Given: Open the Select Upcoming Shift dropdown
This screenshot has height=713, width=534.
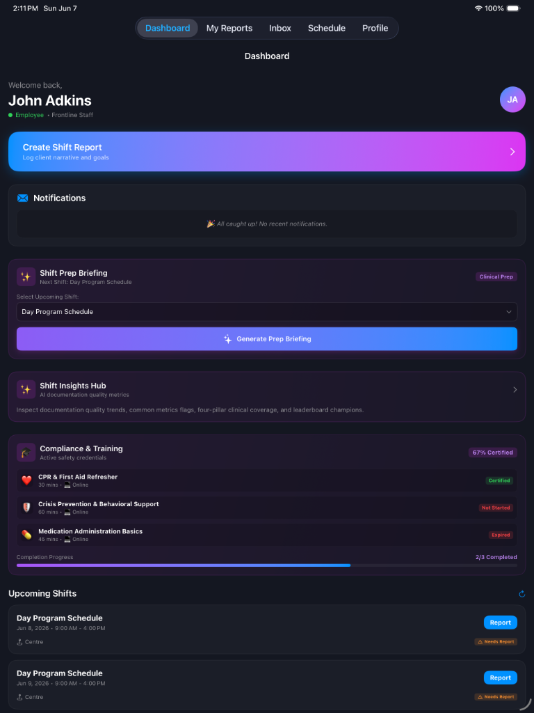Looking at the screenshot, I should 267,312.
